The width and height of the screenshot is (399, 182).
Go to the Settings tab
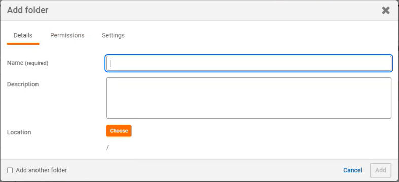tap(113, 35)
